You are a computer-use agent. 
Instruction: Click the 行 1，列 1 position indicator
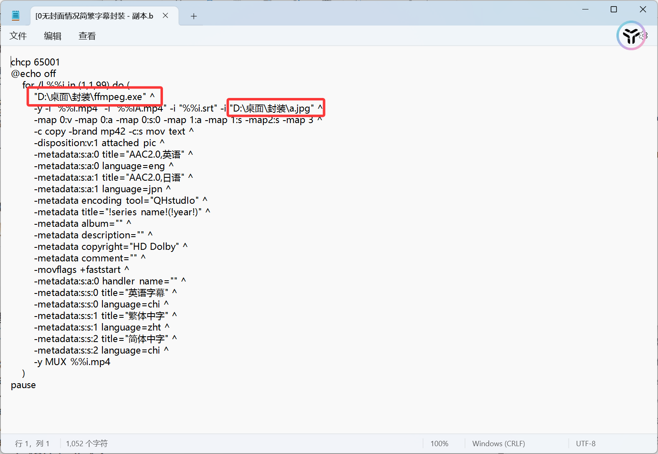click(x=32, y=443)
